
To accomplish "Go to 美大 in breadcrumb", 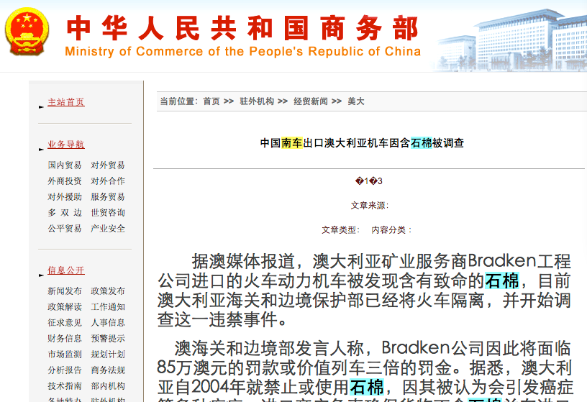I will coord(356,101).
